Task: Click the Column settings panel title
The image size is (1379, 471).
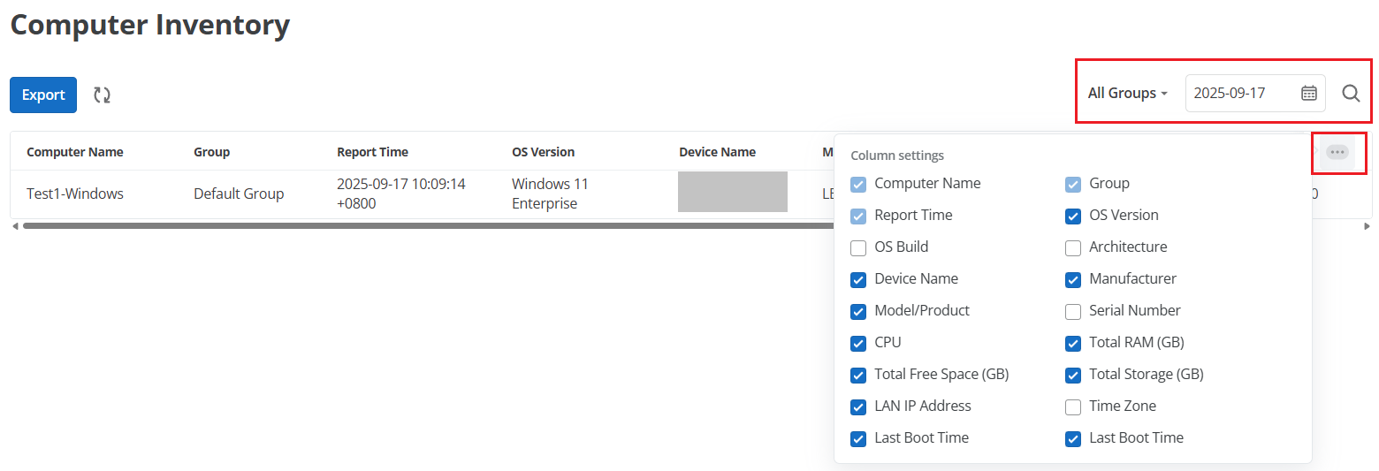Action: pos(897,156)
